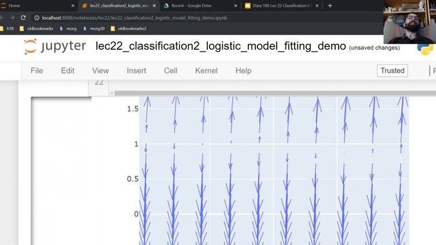The width and height of the screenshot is (436, 245).
Task: Open the View menu
Action: (x=100, y=71)
